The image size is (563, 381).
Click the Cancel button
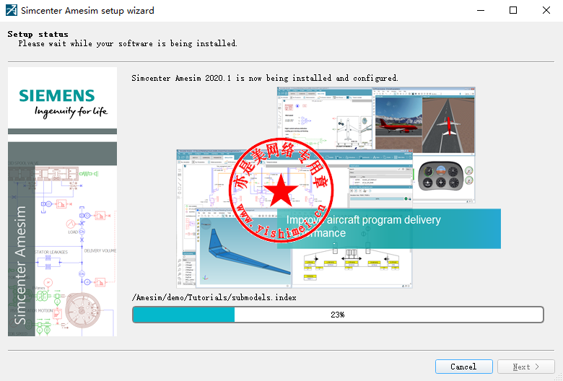coord(463,367)
